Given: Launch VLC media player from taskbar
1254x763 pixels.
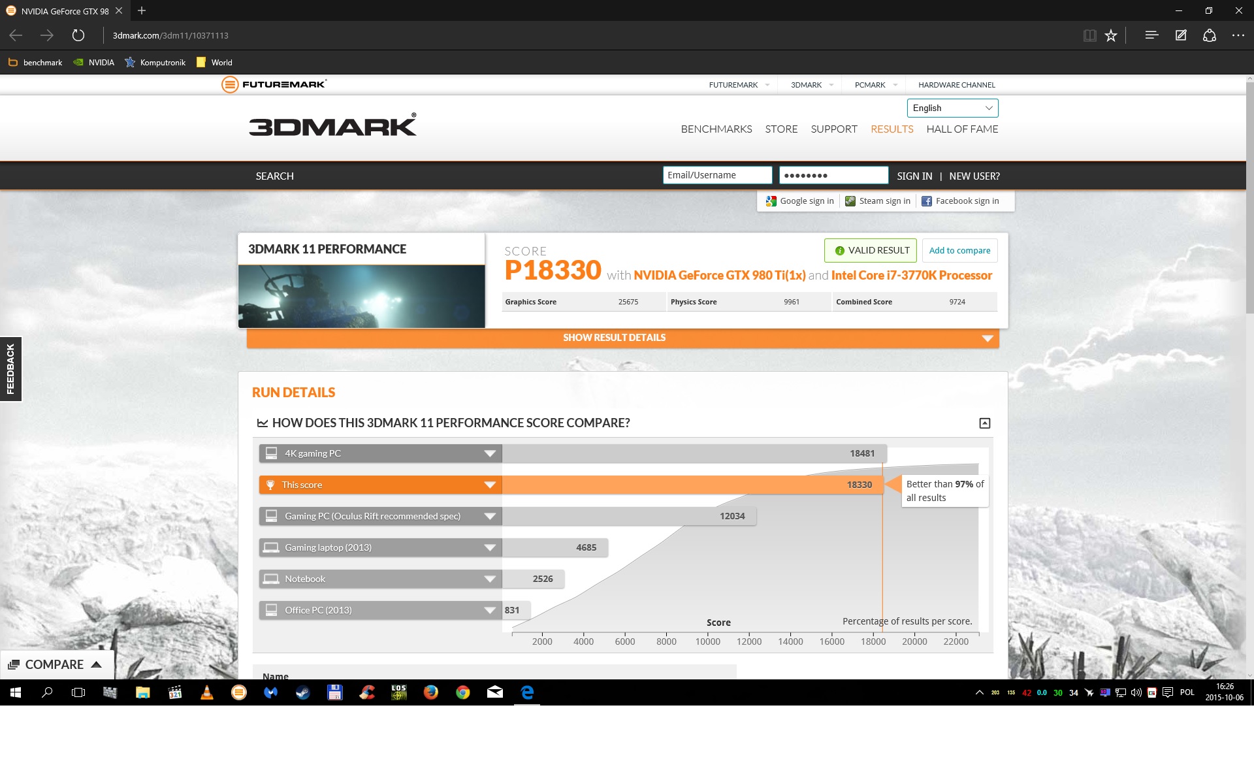Looking at the screenshot, I should click(x=207, y=692).
